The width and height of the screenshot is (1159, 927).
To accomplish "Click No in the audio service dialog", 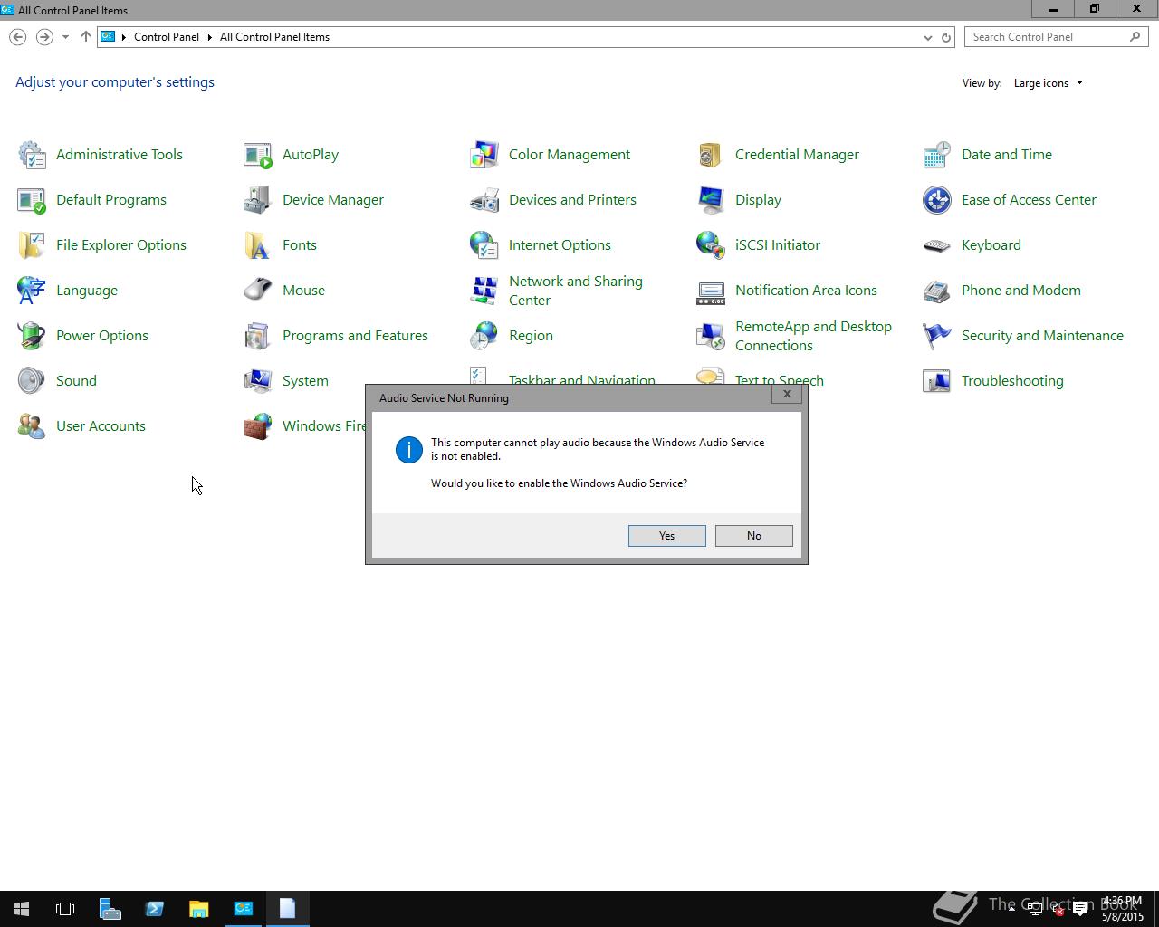I will click(x=754, y=536).
